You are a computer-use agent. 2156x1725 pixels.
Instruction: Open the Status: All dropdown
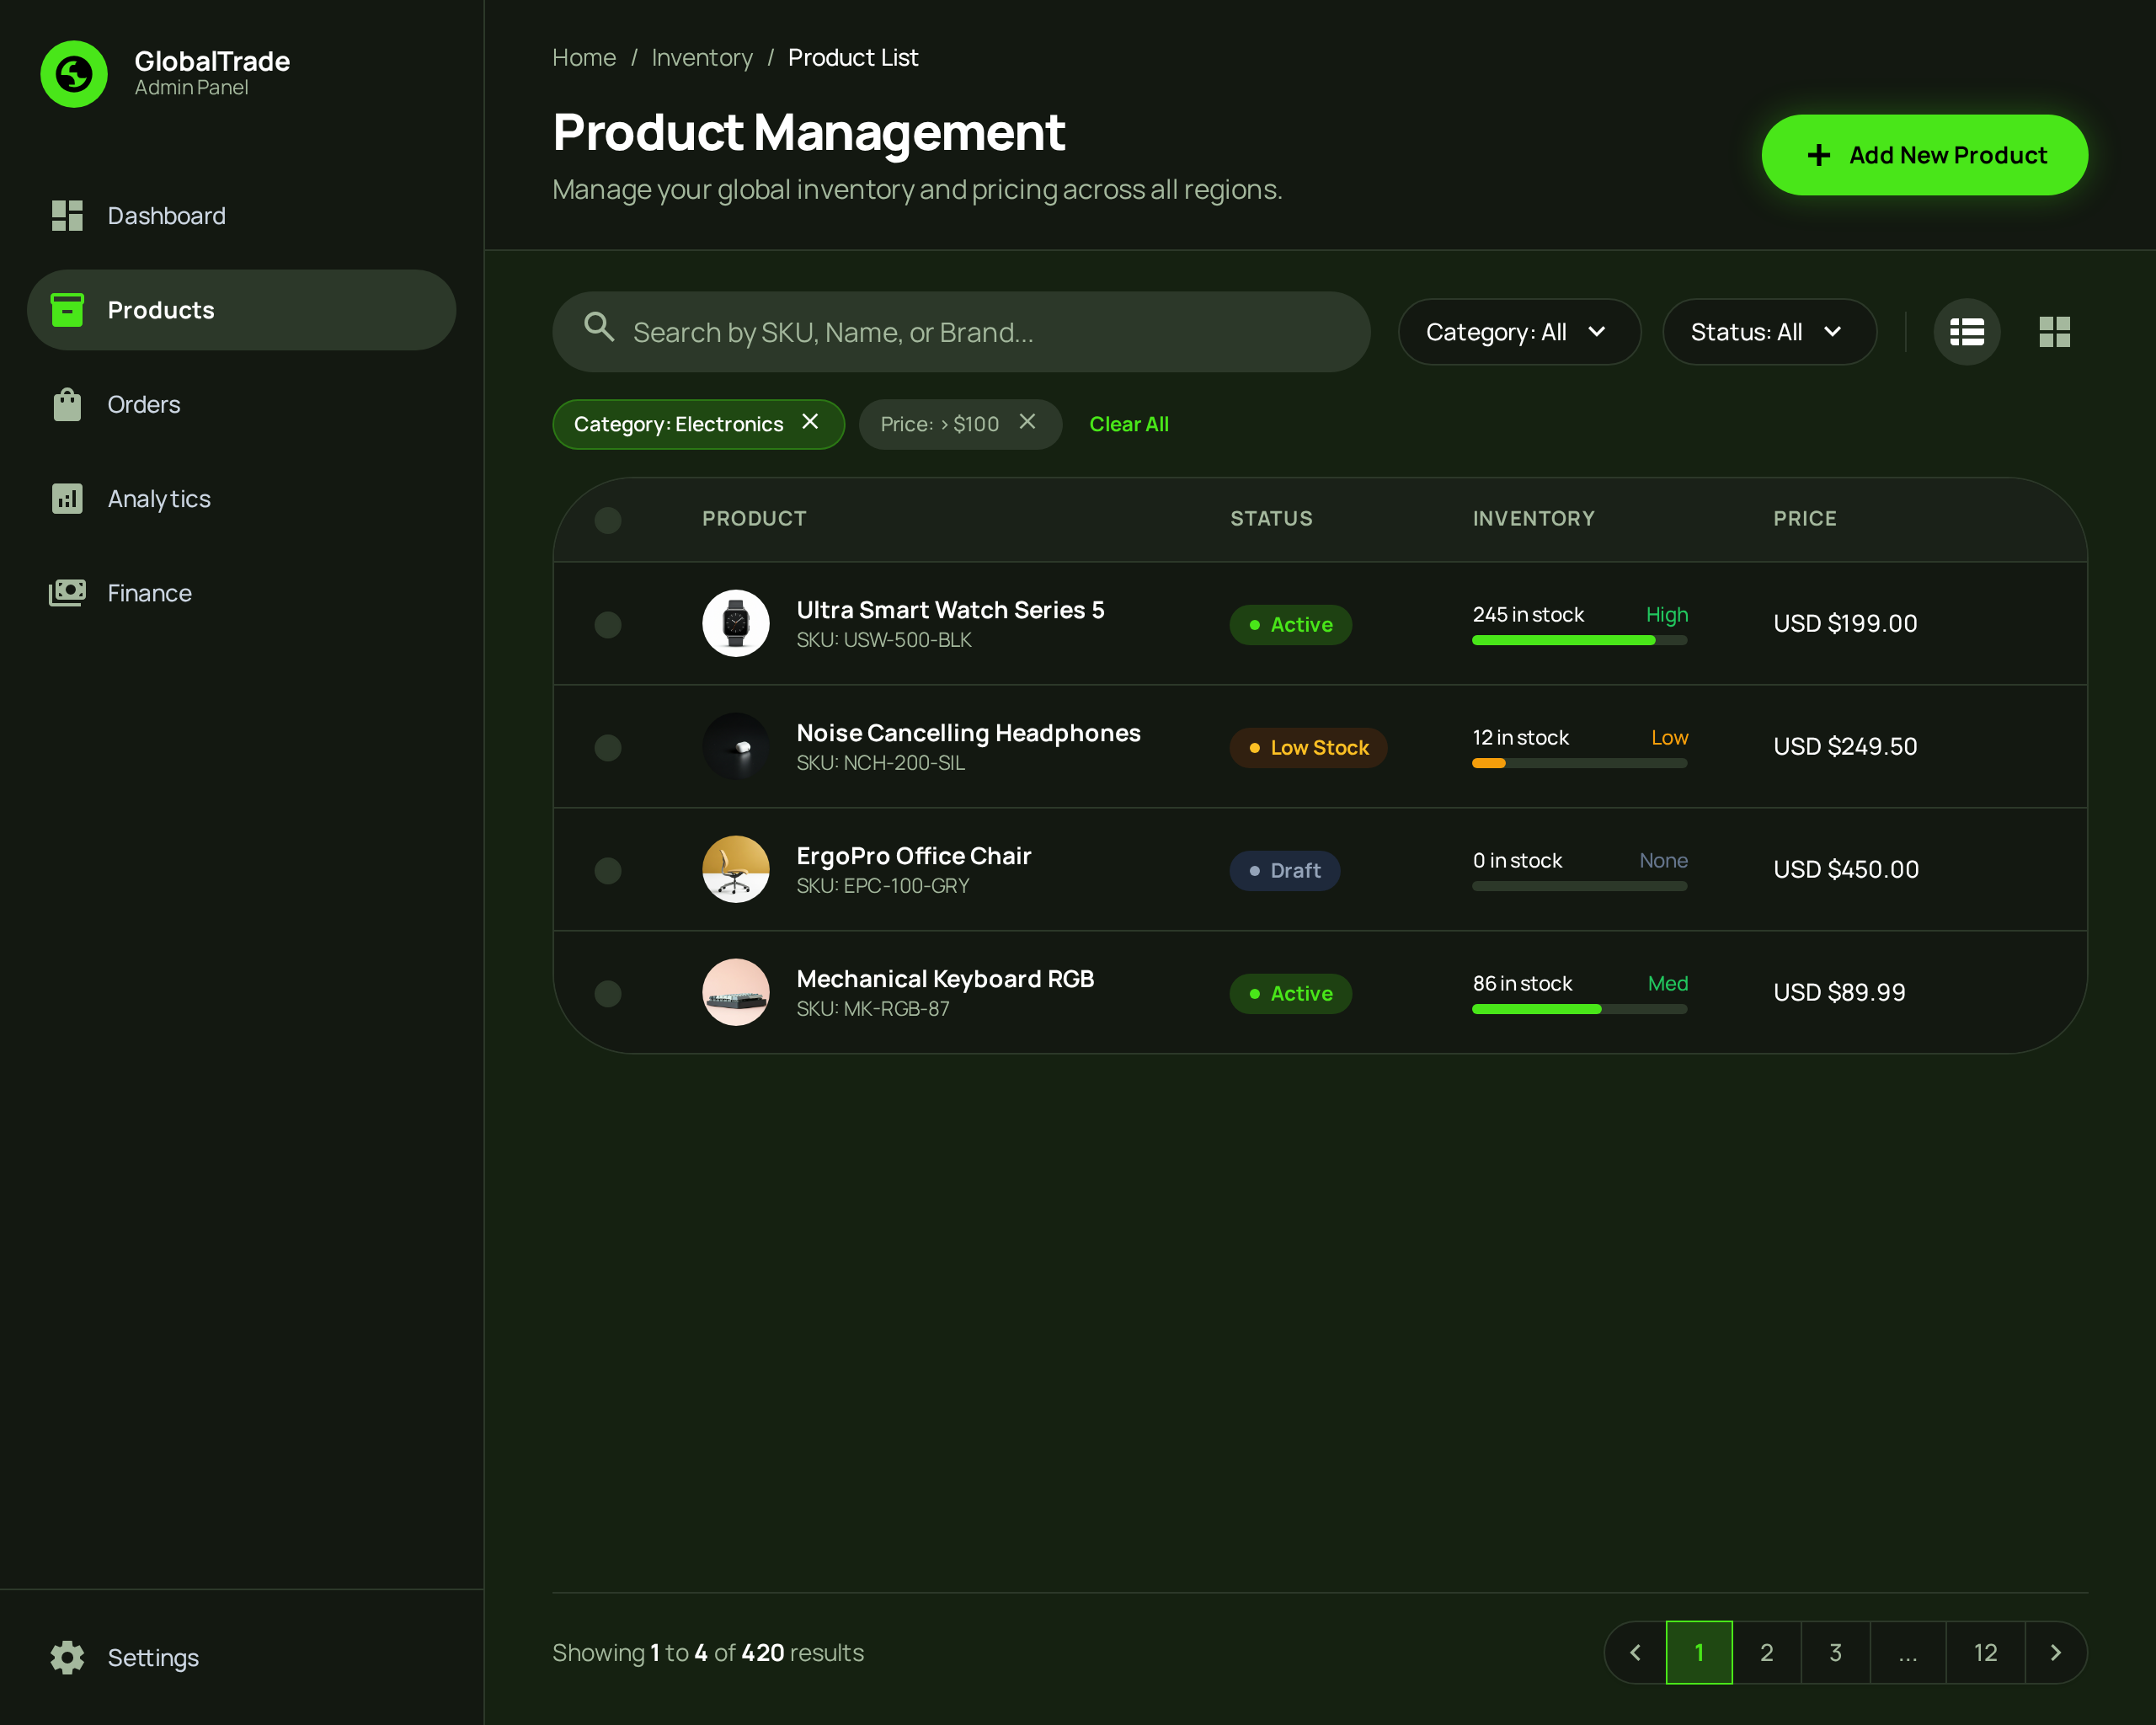[1768, 332]
